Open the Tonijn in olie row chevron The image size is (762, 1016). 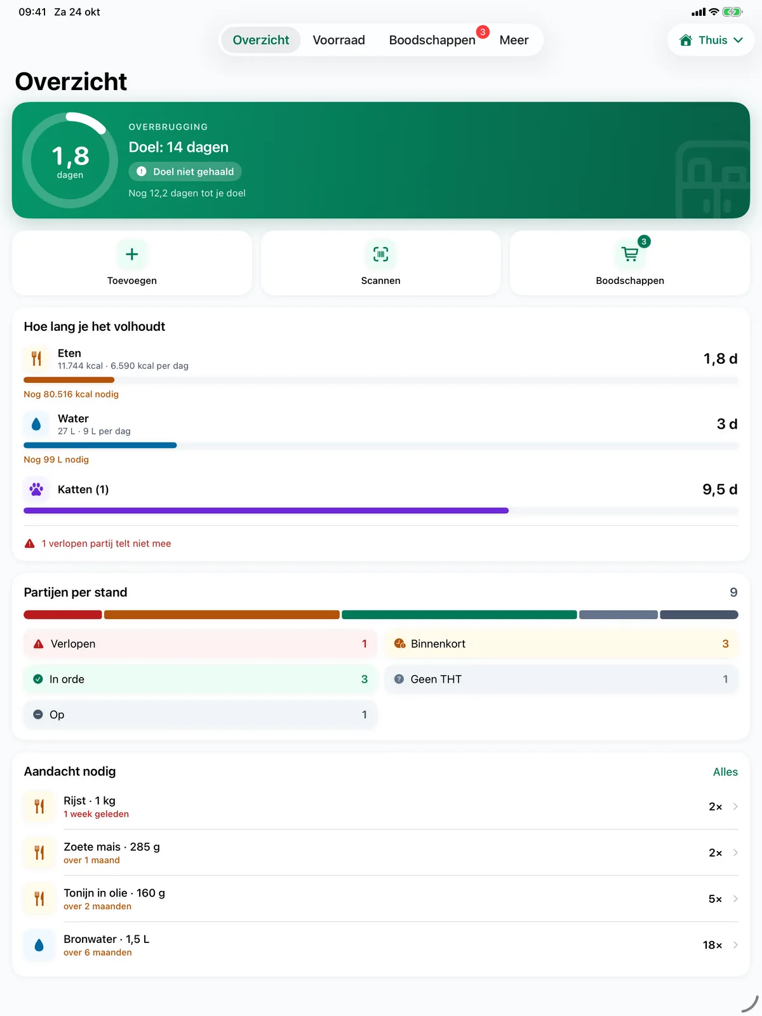(735, 899)
